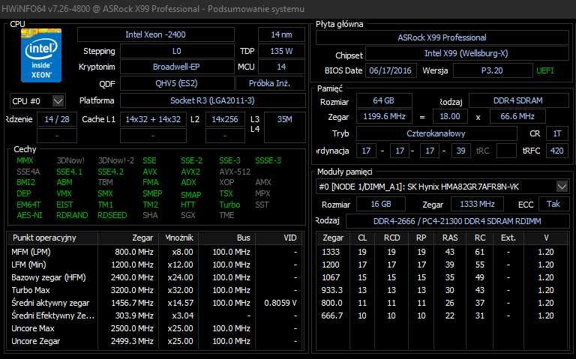
Task: Click the memory size 64 GB
Action: 384,100
